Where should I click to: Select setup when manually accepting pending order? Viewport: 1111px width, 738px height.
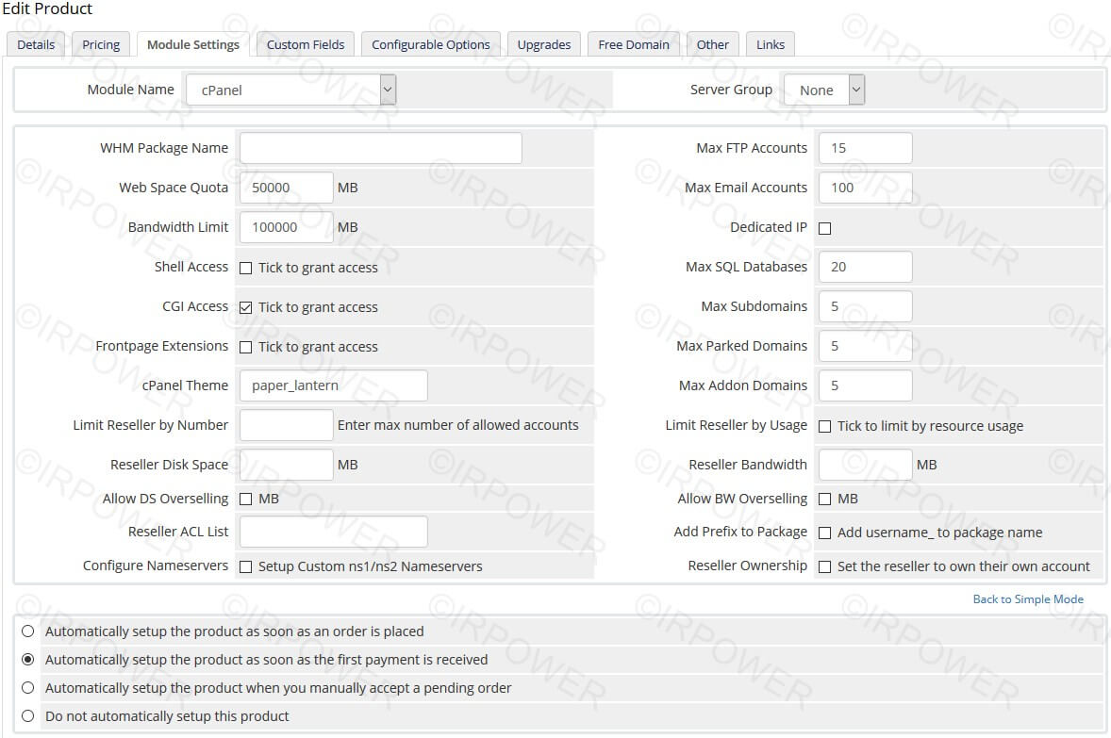click(x=28, y=688)
